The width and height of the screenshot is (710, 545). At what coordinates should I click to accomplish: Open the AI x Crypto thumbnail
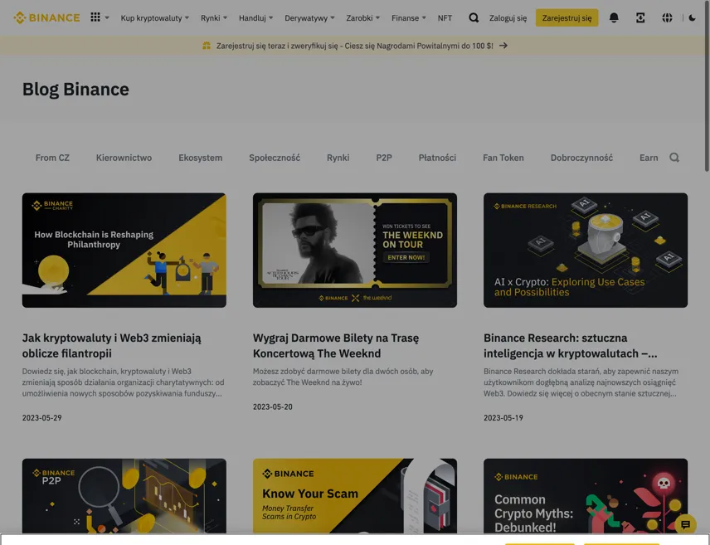coord(586,250)
